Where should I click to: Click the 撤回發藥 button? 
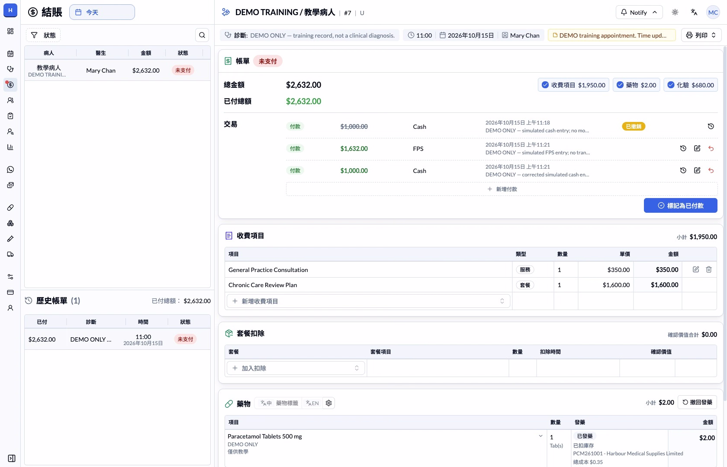pyautogui.click(x=697, y=402)
